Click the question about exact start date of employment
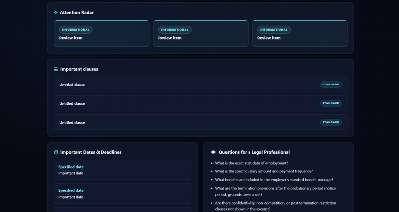The image size is (399, 212). (251, 163)
